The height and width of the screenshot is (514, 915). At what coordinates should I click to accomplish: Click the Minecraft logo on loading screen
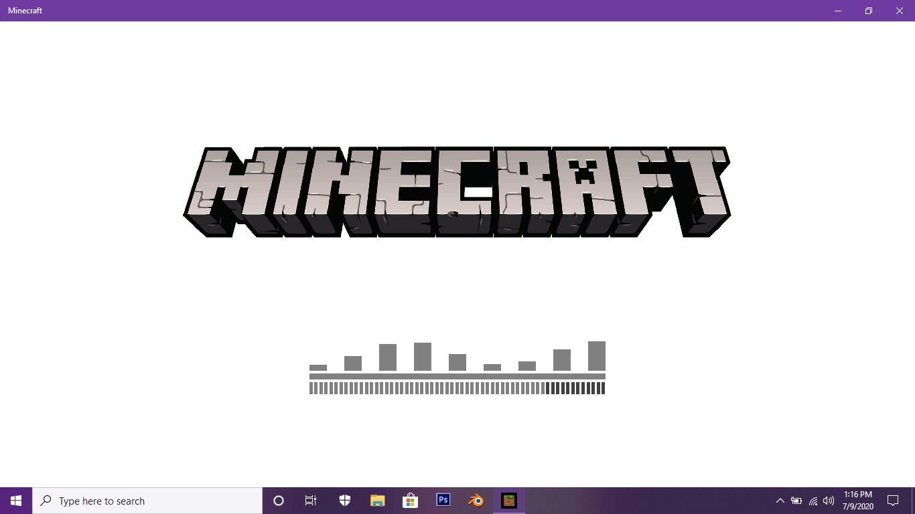pos(457,192)
